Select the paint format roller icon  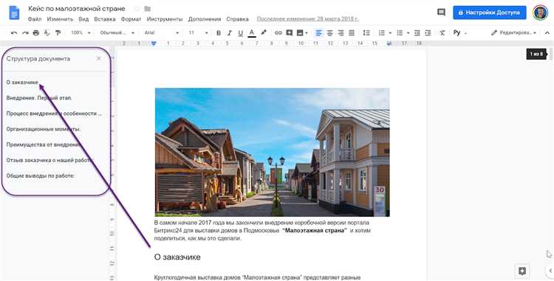click(x=58, y=32)
